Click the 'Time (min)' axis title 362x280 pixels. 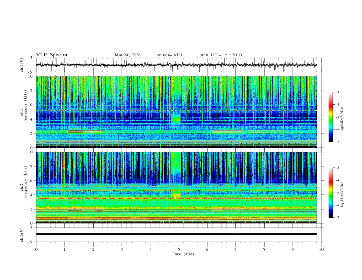(183, 254)
